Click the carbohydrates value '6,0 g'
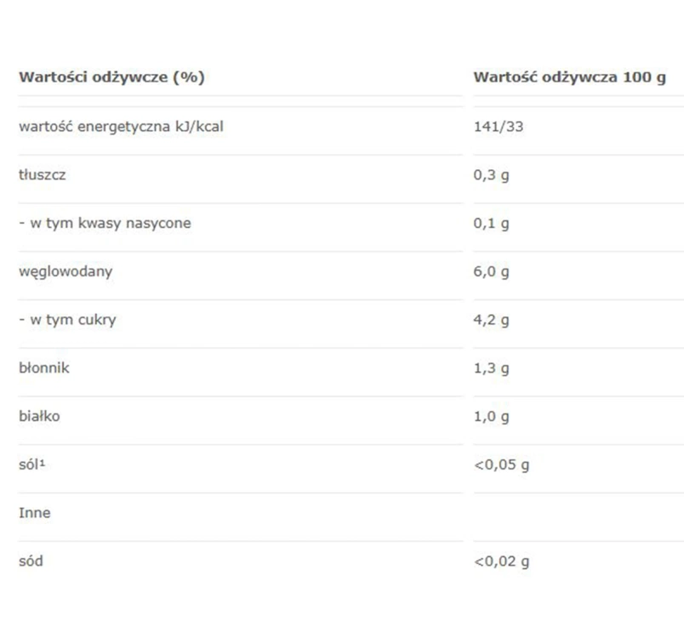Image resolution: width=684 pixels, height=638 pixels. (491, 272)
